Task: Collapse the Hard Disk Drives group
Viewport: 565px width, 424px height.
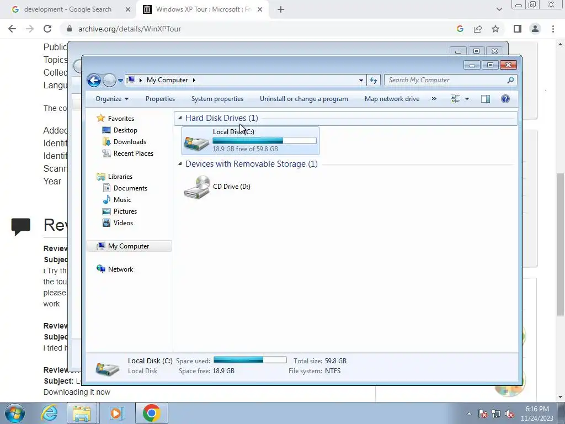Action: (180, 118)
